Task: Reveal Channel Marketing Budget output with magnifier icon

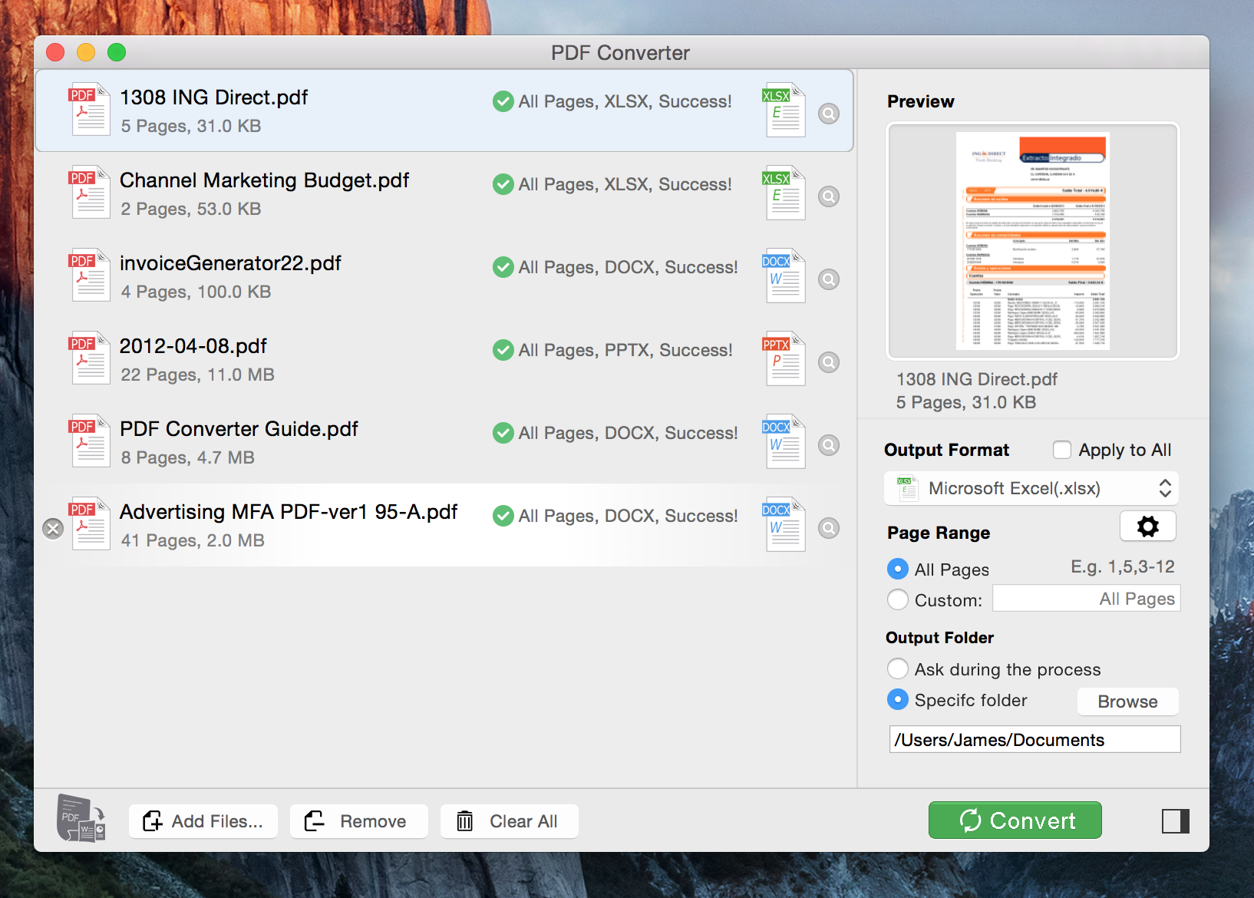Action: [829, 196]
